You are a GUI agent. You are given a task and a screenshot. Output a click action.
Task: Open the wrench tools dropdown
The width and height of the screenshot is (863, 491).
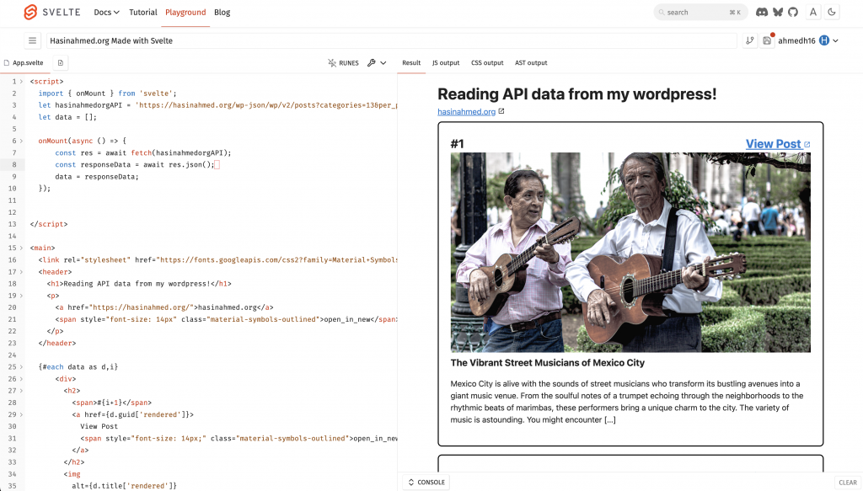click(x=376, y=63)
